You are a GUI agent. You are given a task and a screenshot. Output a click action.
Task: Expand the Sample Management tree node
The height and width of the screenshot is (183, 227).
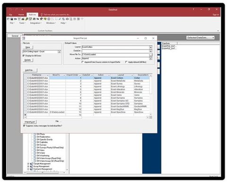[x=28, y=164]
